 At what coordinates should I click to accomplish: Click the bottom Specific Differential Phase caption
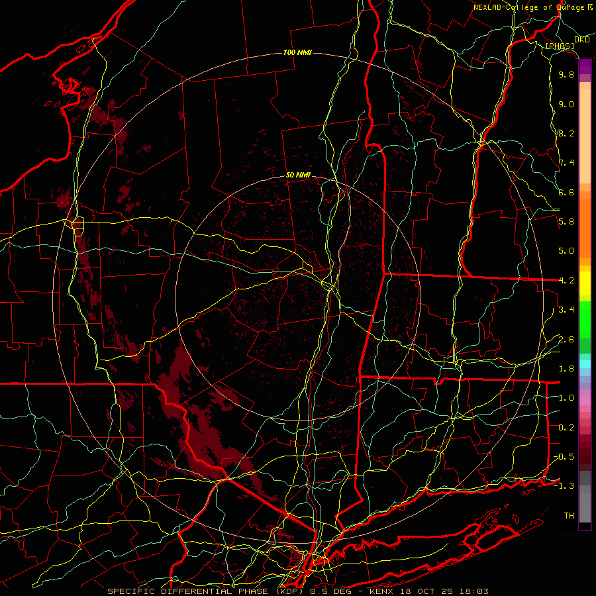click(x=297, y=591)
